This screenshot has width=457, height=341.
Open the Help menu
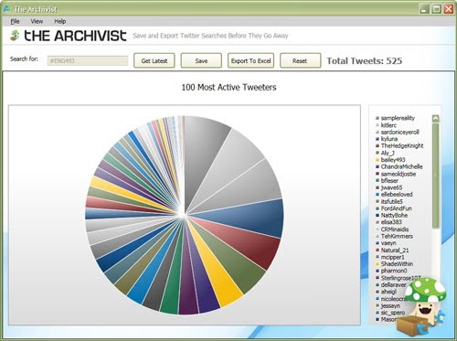point(60,21)
